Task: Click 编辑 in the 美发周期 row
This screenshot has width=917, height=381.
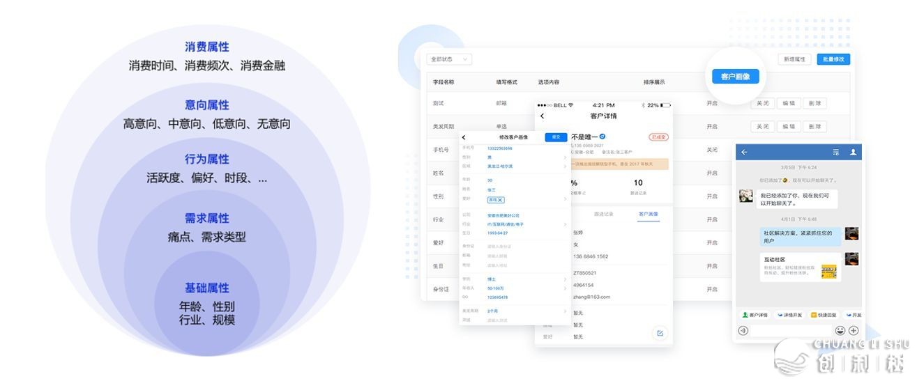Action: (789, 127)
